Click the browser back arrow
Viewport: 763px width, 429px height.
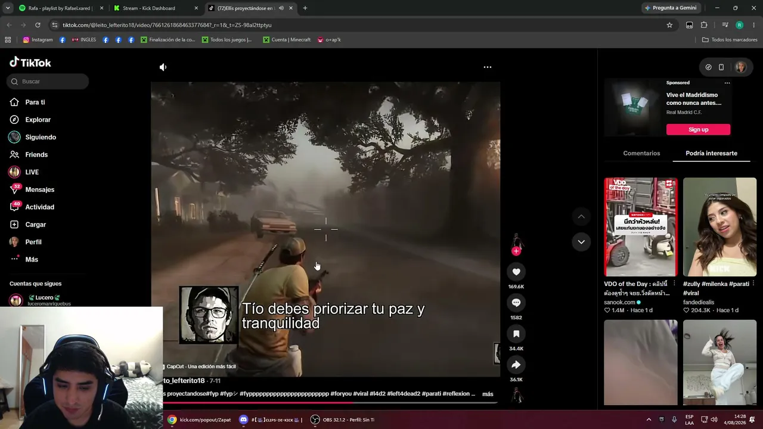[9, 25]
